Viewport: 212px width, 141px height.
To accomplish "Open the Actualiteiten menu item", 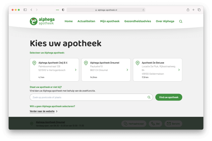I will [86, 21].
